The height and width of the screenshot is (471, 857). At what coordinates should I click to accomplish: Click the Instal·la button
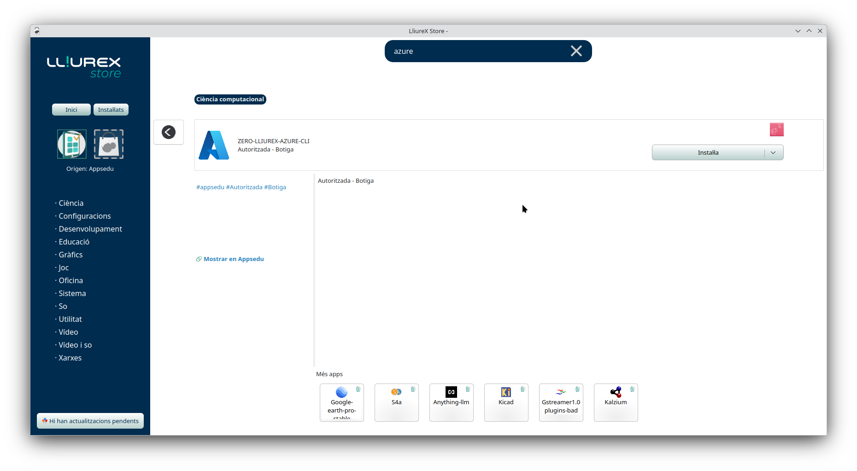pos(708,153)
